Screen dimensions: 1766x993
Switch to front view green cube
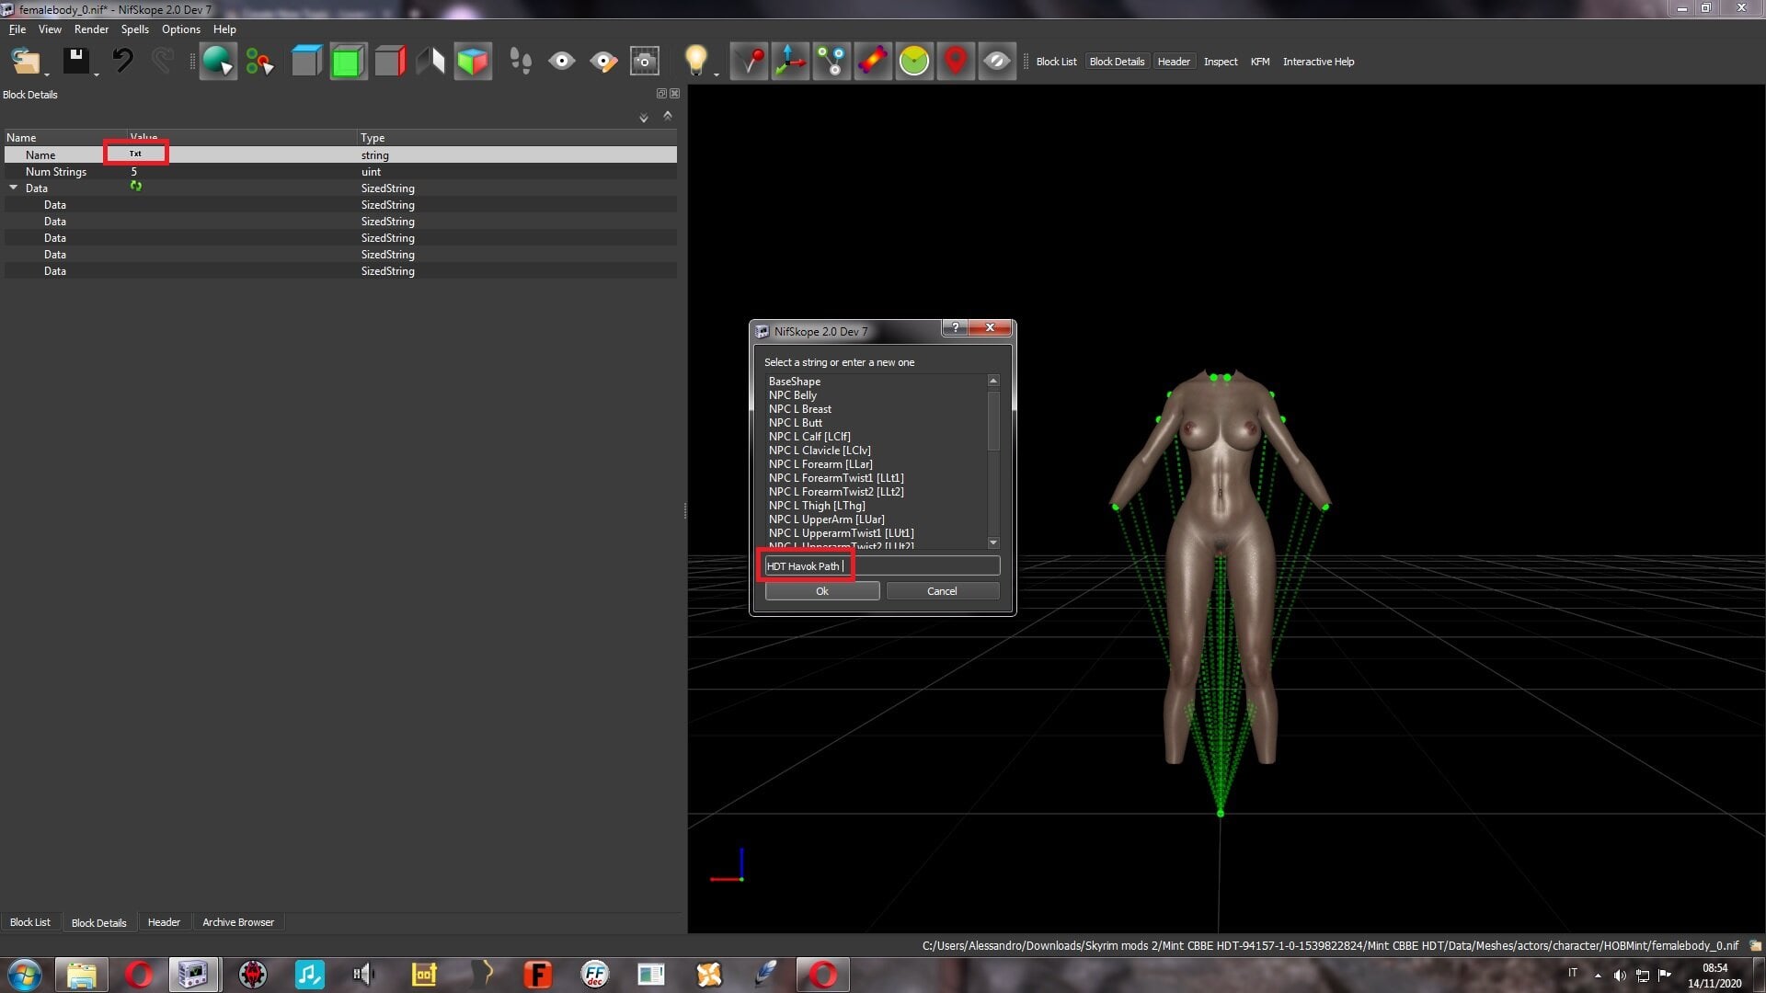(348, 62)
